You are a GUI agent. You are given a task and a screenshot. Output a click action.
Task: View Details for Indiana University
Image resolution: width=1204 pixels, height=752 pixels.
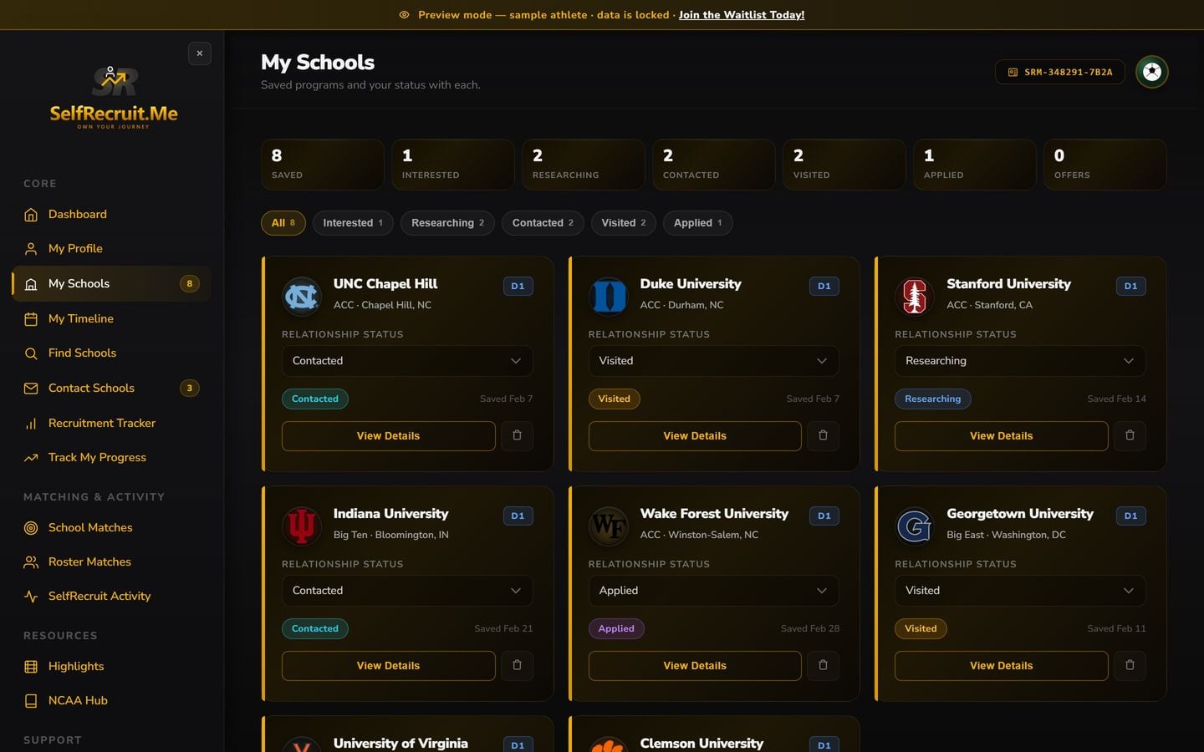pyautogui.click(x=389, y=666)
